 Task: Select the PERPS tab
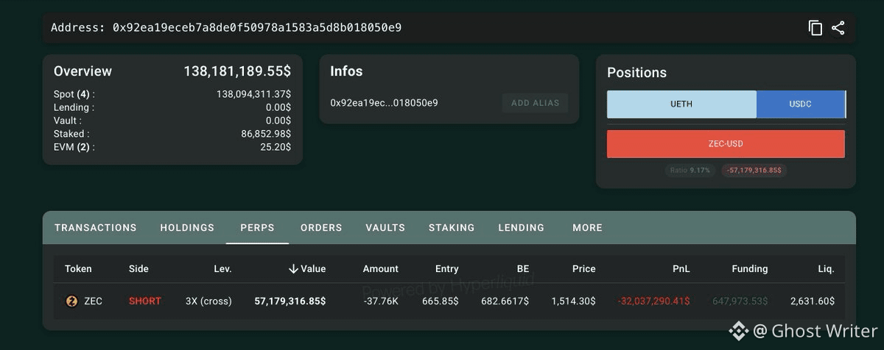(x=257, y=228)
